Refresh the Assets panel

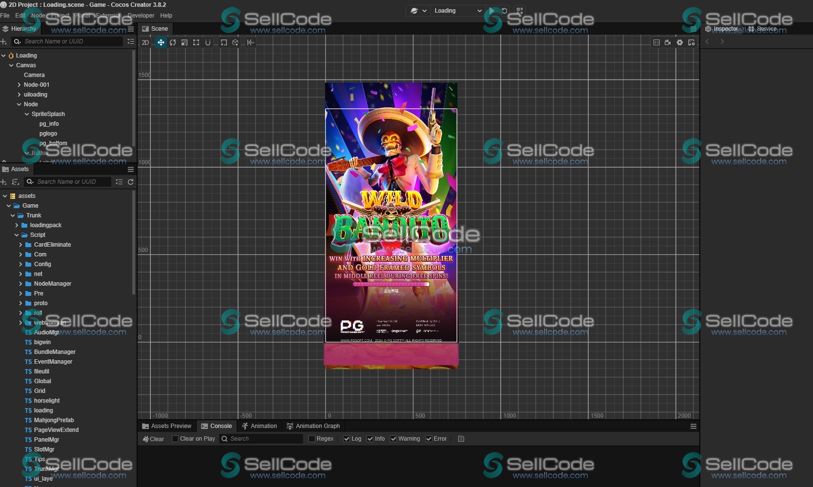[131, 182]
